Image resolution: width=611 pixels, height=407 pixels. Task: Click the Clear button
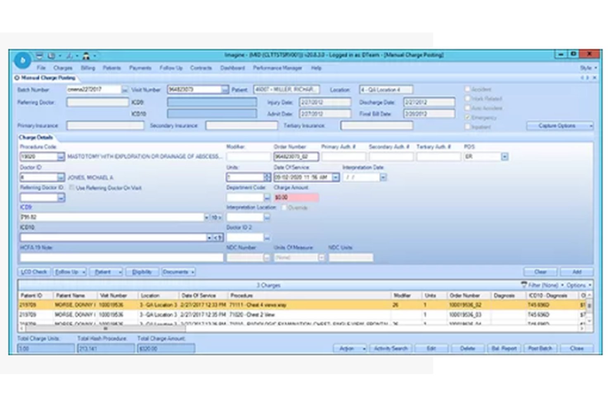point(540,272)
